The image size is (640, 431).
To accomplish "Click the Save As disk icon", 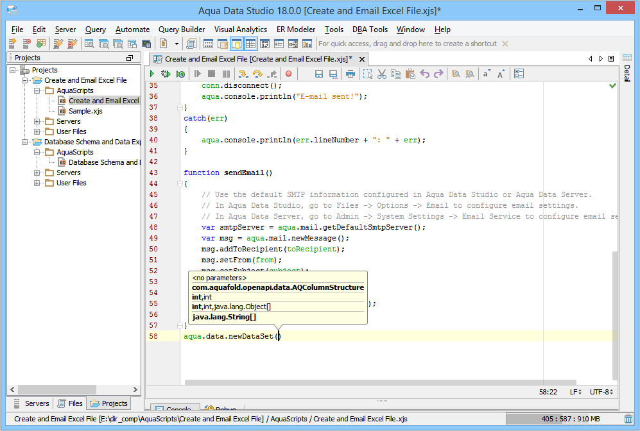I will pos(333,74).
